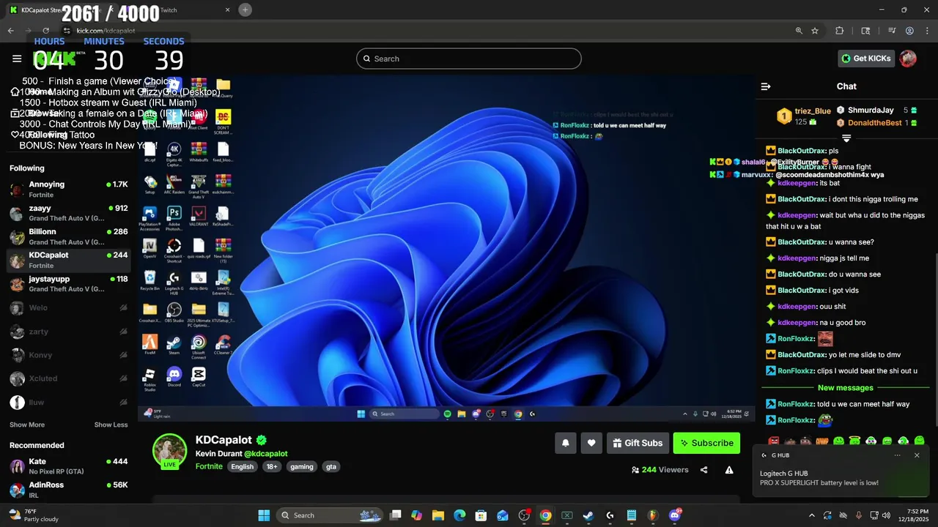Collapse the chat panel with the arrow icon

coord(766,86)
